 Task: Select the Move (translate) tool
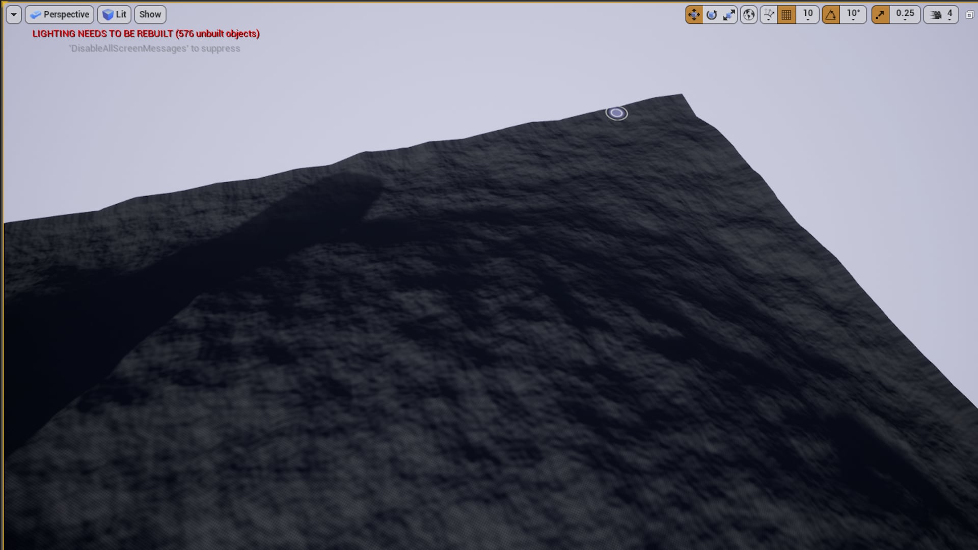(x=694, y=14)
